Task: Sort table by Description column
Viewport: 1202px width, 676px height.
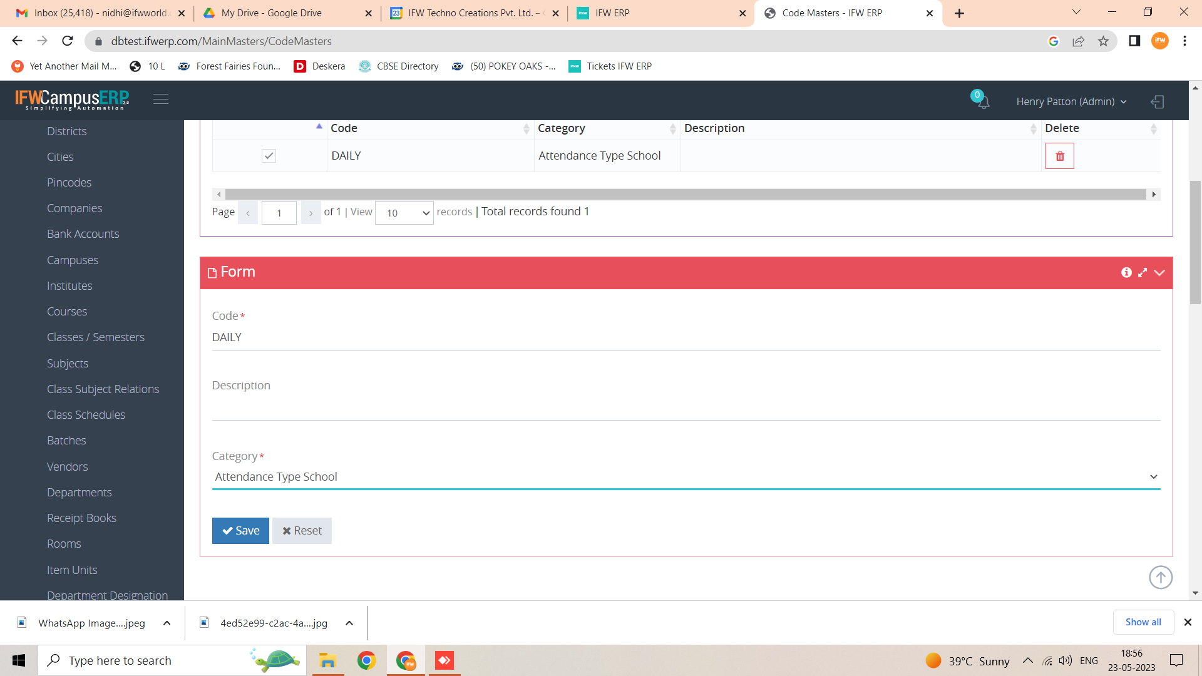Action: (x=860, y=128)
